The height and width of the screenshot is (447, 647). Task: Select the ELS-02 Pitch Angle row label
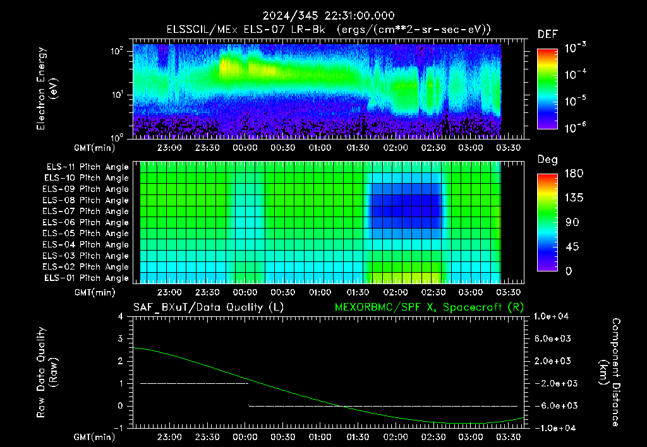86,267
